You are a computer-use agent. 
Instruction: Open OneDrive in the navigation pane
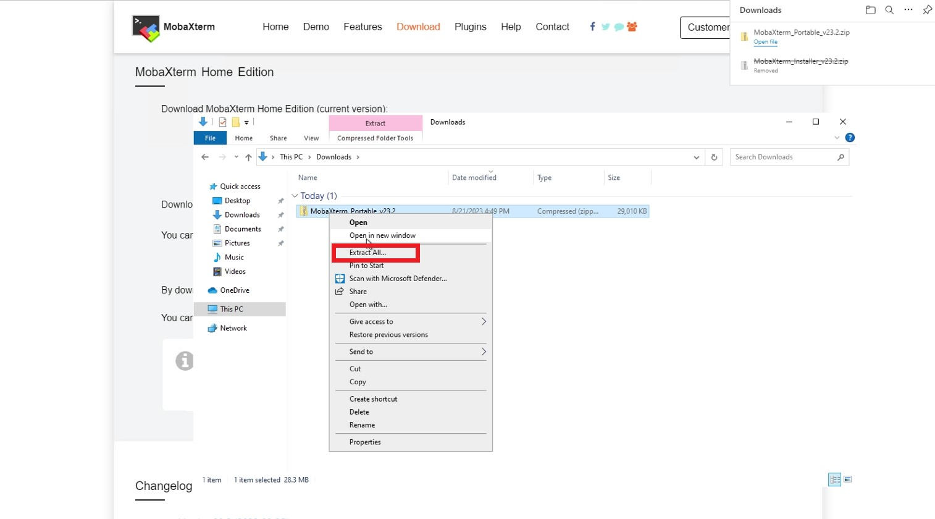235,290
